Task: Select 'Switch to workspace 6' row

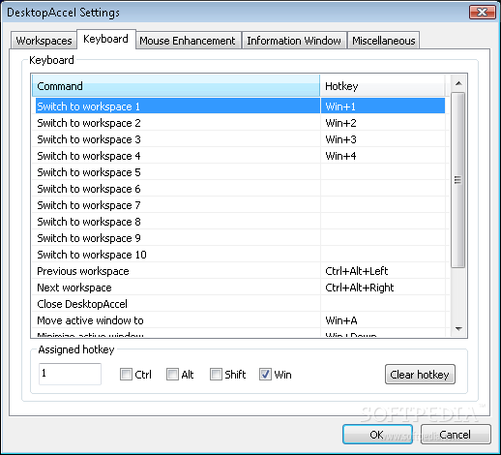Action: 240,189
